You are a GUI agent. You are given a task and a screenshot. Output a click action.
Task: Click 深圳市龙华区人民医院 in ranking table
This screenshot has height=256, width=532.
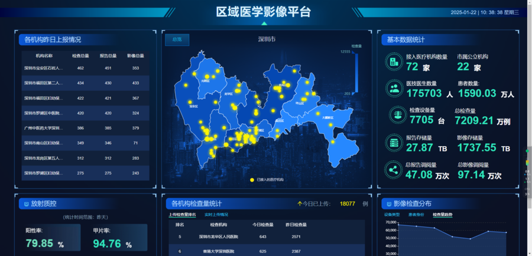click(x=219, y=237)
